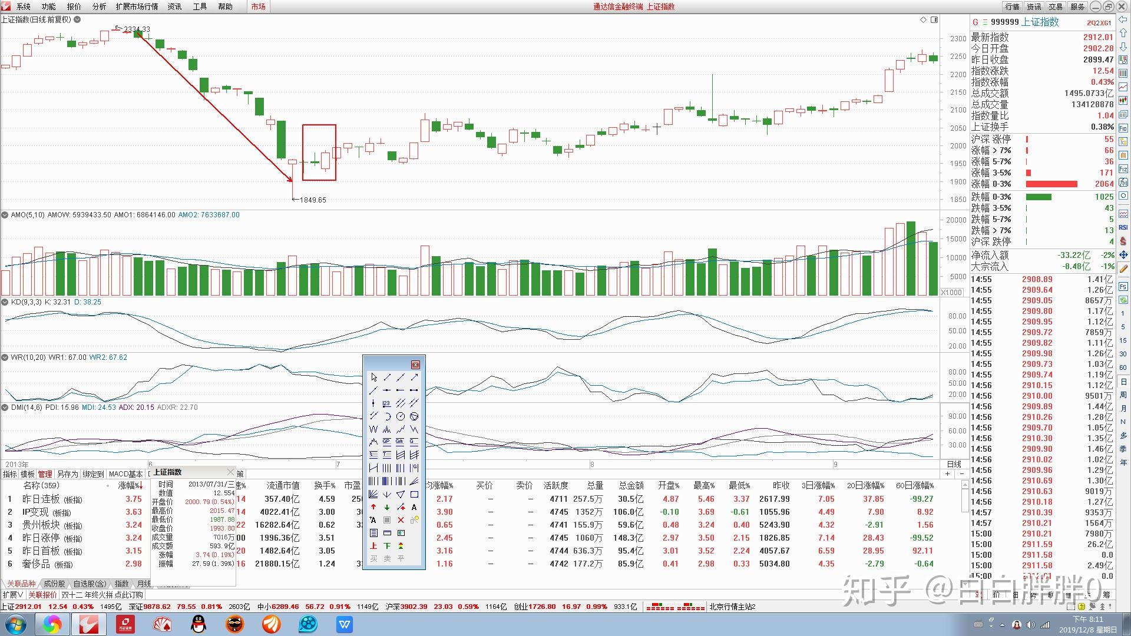Viewport: 1131px width, 636px height.
Task: Click the color grid sidebar icon
Action: click(x=1123, y=74)
